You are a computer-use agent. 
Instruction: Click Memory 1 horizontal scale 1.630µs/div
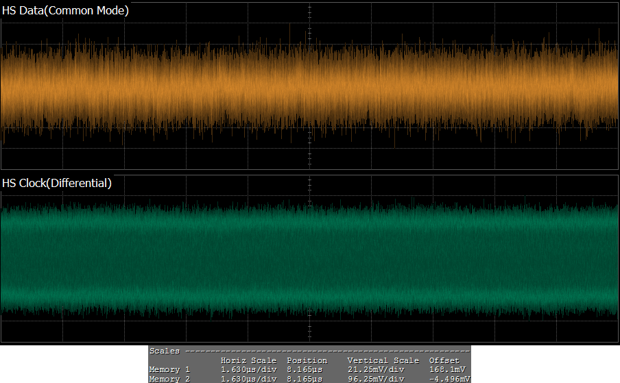pos(248,370)
